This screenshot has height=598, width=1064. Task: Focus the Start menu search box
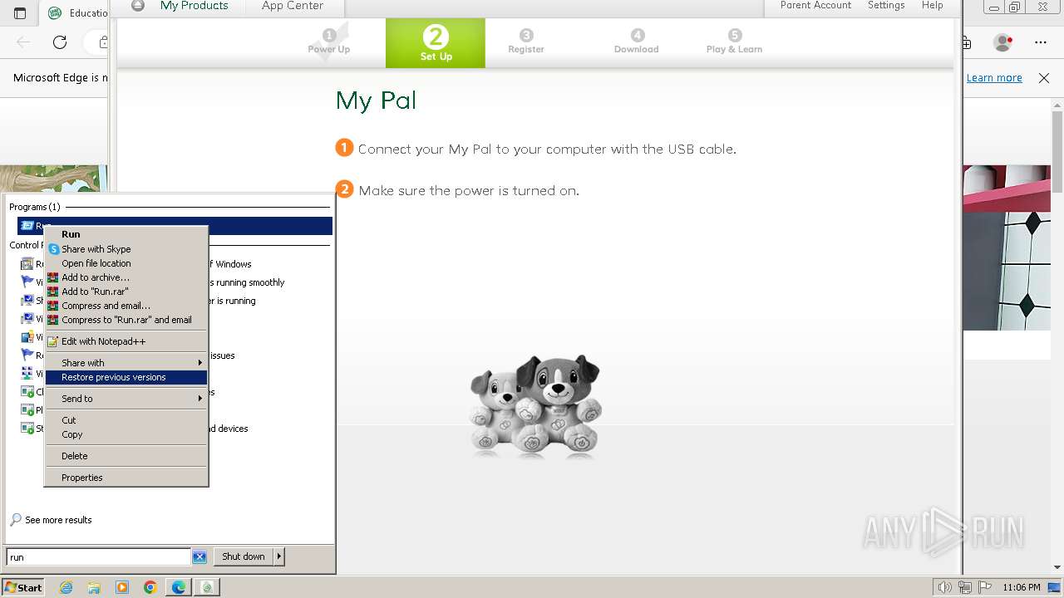click(x=98, y=557)
